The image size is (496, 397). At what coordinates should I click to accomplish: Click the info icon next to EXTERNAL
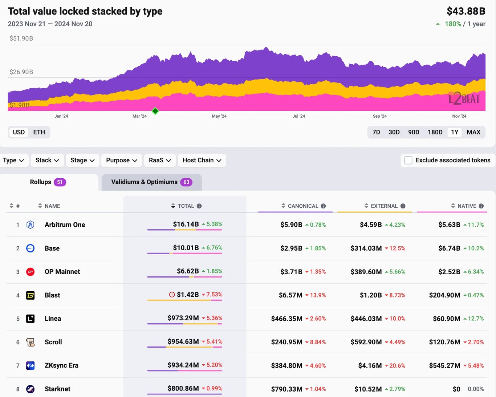tap(403, 206)
